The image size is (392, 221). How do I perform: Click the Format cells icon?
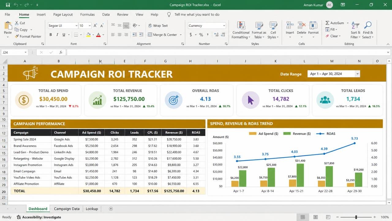(x=313, y=26)
